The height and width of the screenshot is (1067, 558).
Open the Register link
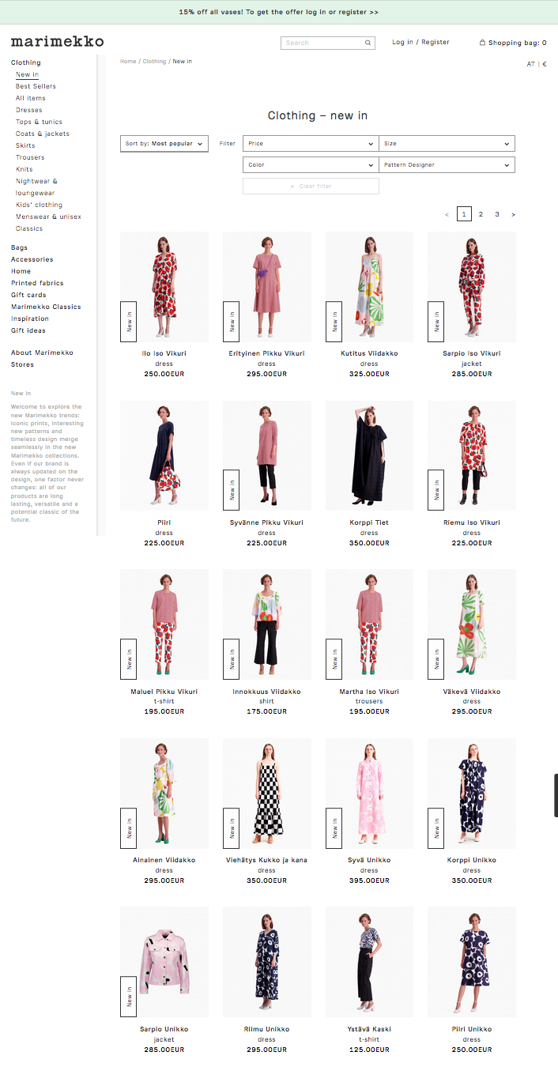coord(435,42)
